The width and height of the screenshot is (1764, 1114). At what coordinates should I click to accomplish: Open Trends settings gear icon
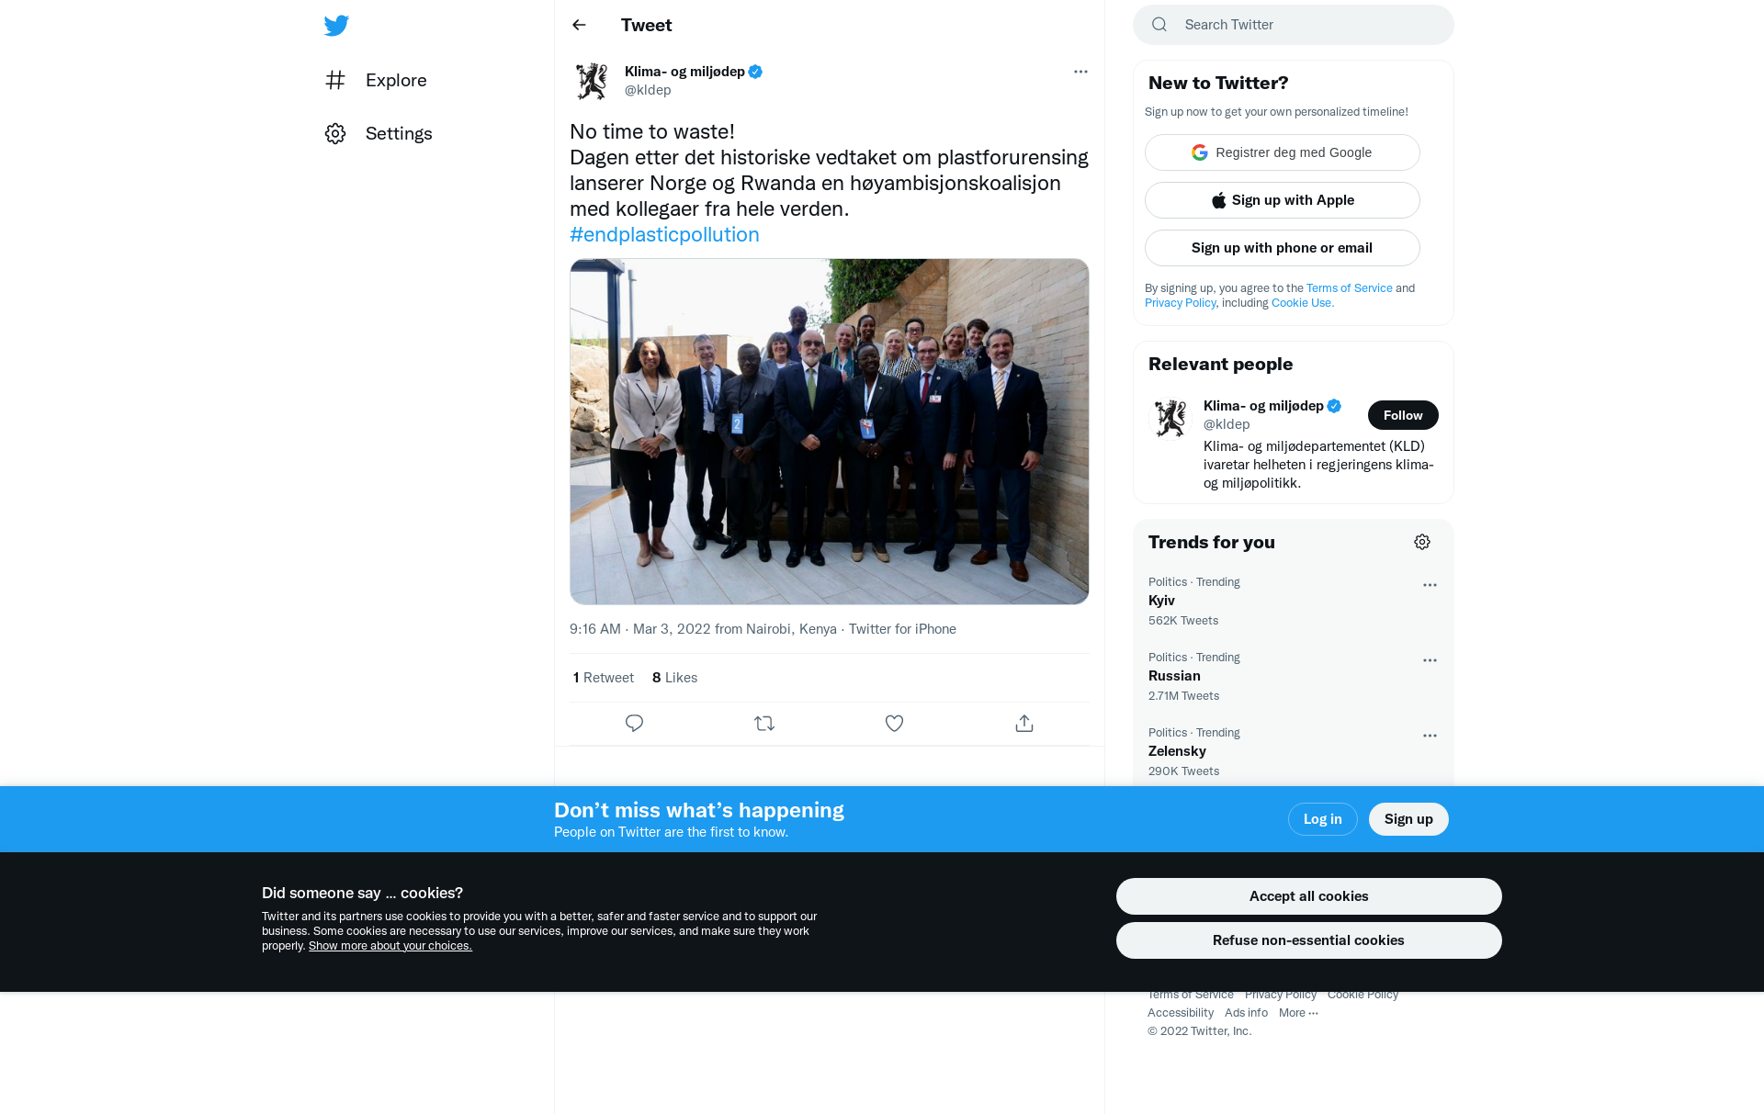1422,542
